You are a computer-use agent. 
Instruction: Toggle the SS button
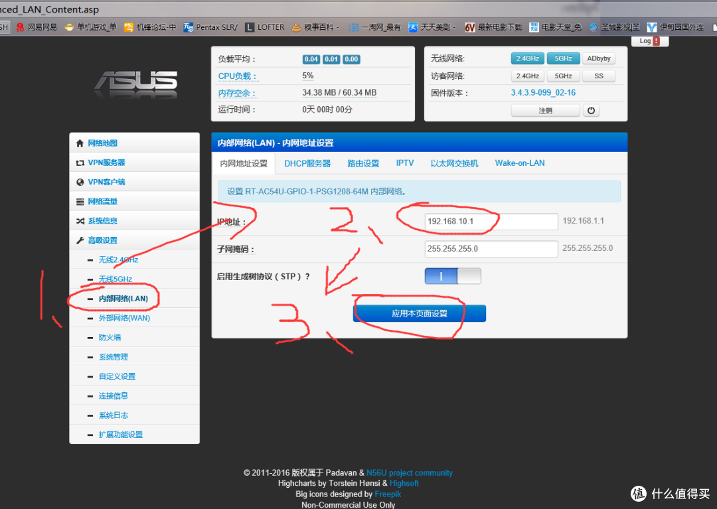pos(599,76)
